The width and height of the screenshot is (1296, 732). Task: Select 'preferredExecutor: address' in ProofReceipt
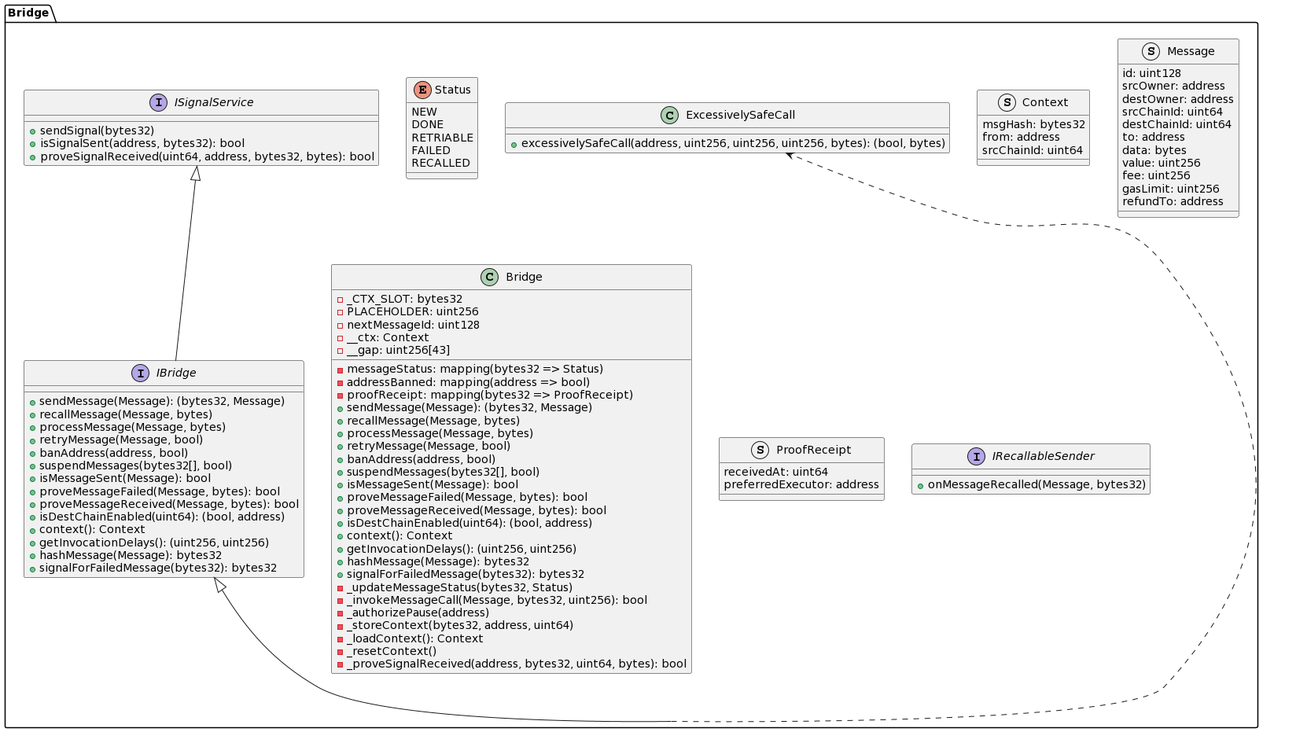(801, 485)
